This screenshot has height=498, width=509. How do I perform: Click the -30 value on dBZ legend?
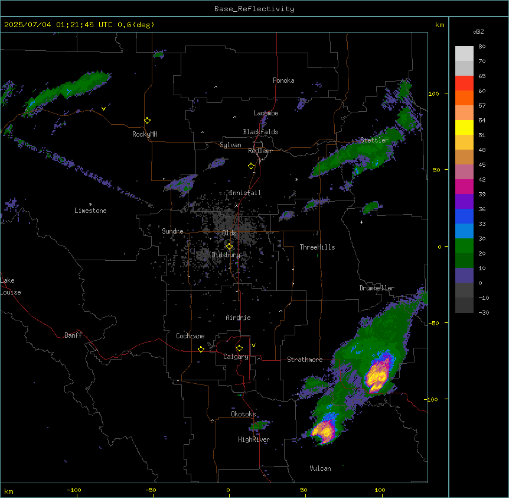tap(484, 313)
